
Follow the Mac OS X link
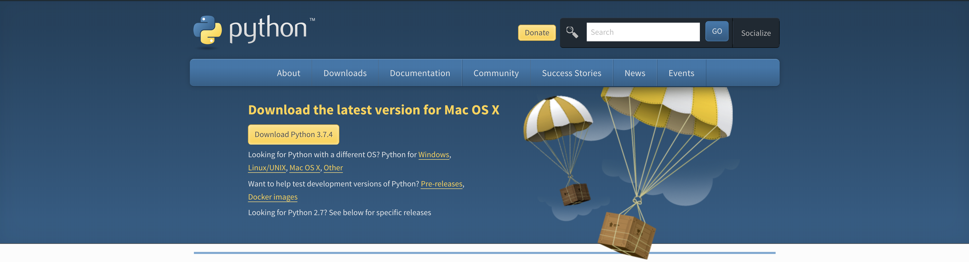(305, 168)
